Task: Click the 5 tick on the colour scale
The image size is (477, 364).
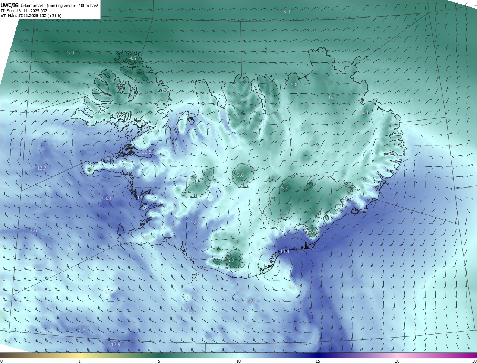Action: pos(159,361)
